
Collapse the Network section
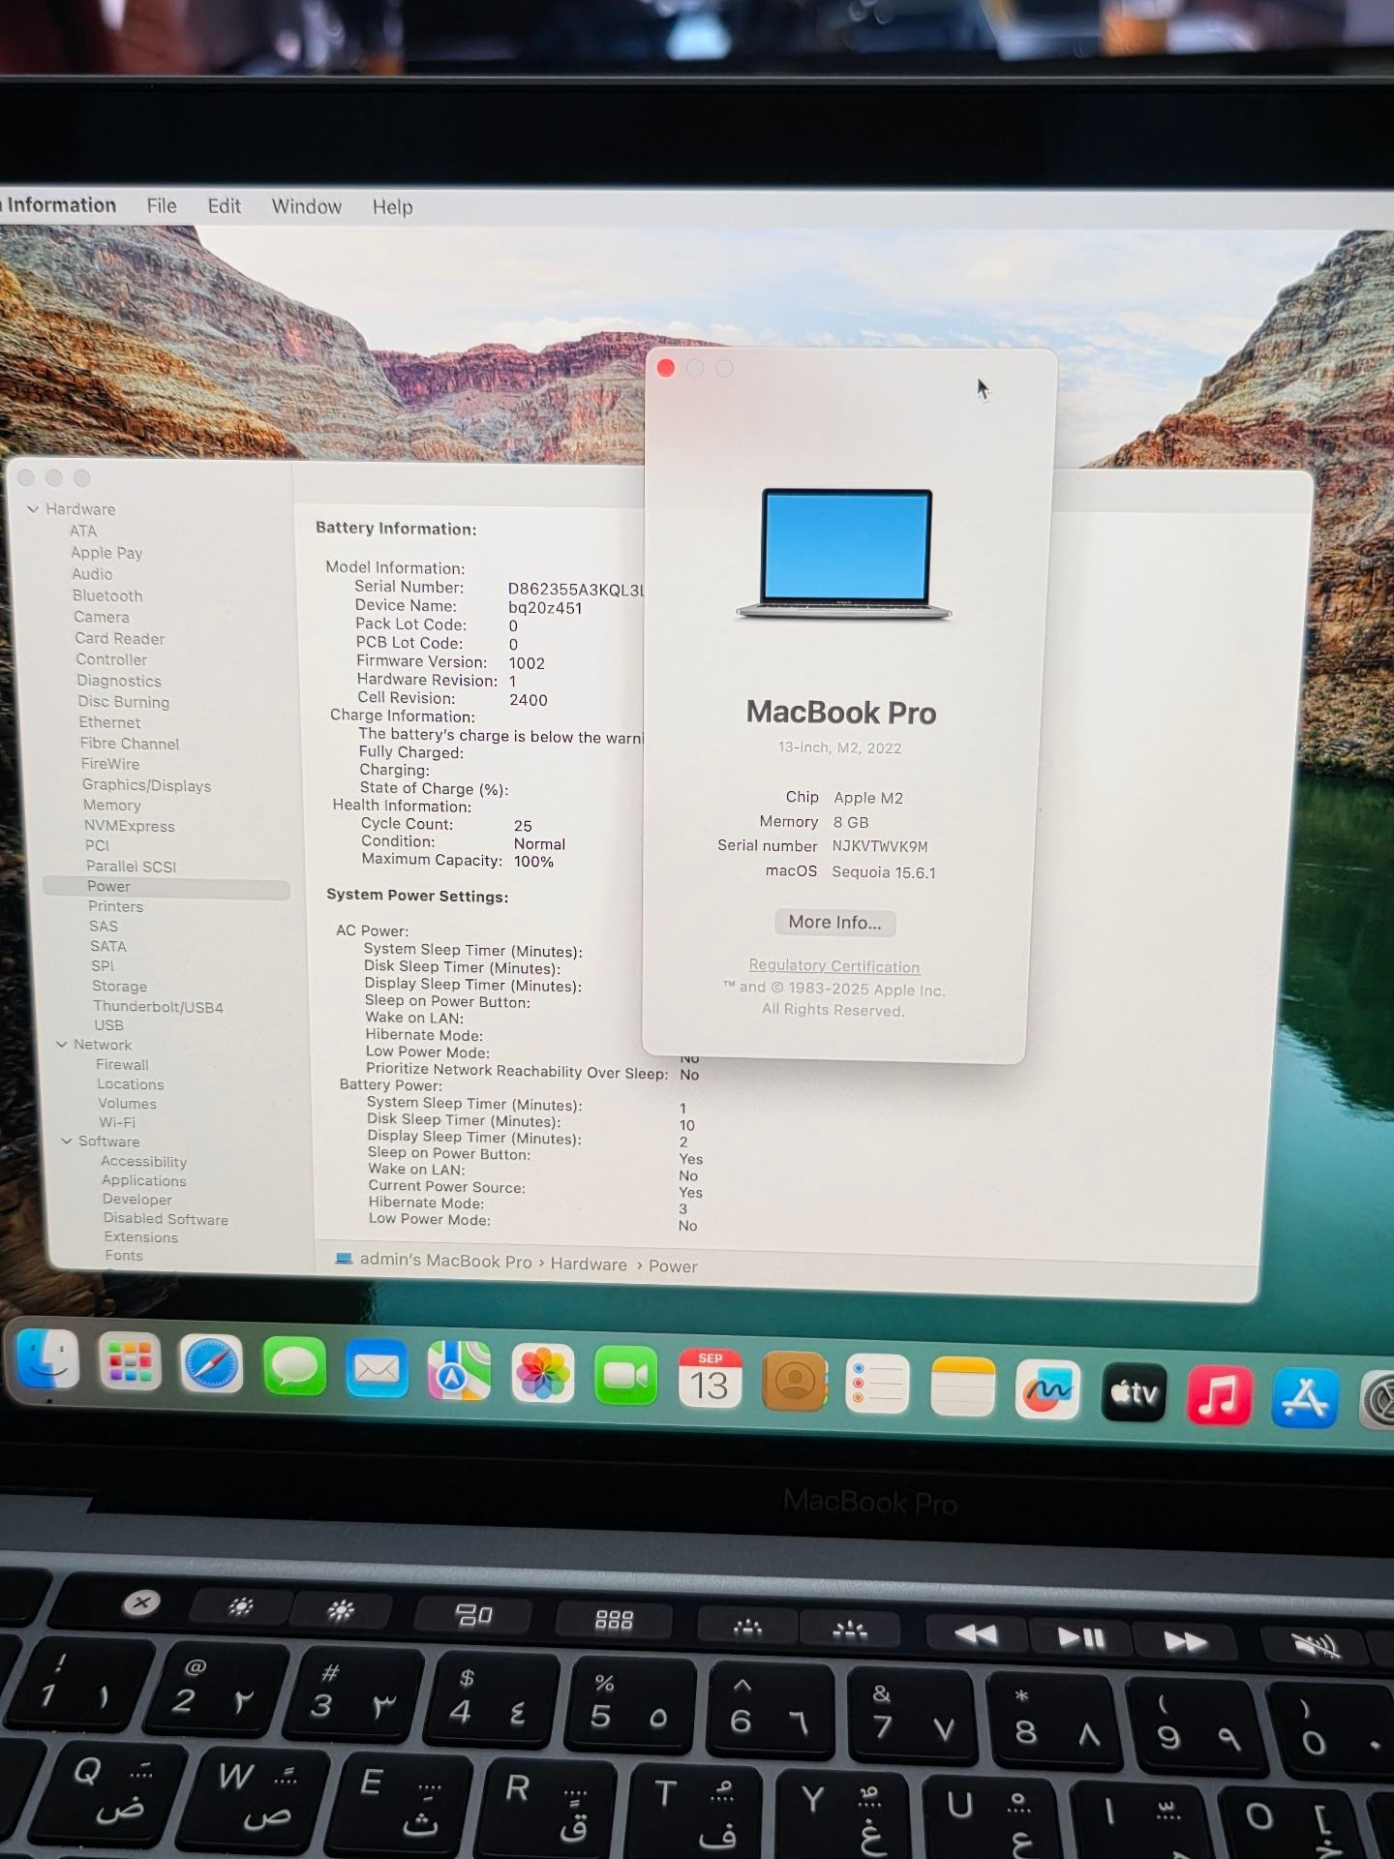point(62,1045)
